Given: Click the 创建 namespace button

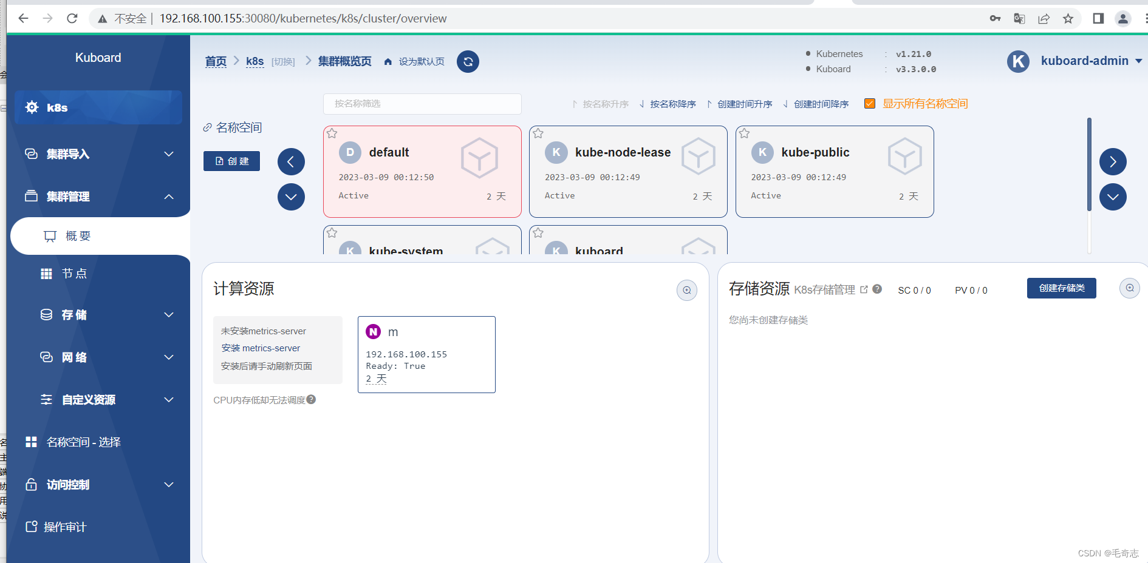Looking at the screenshot, I should pyautogui.click(x=231, y=161).
